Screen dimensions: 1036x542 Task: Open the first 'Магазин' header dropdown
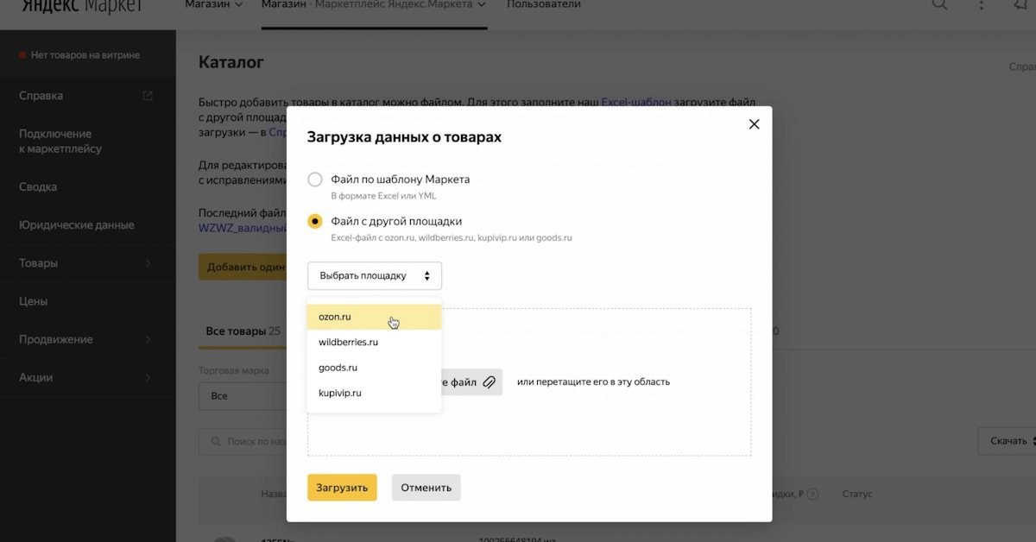tap(213, 4)
